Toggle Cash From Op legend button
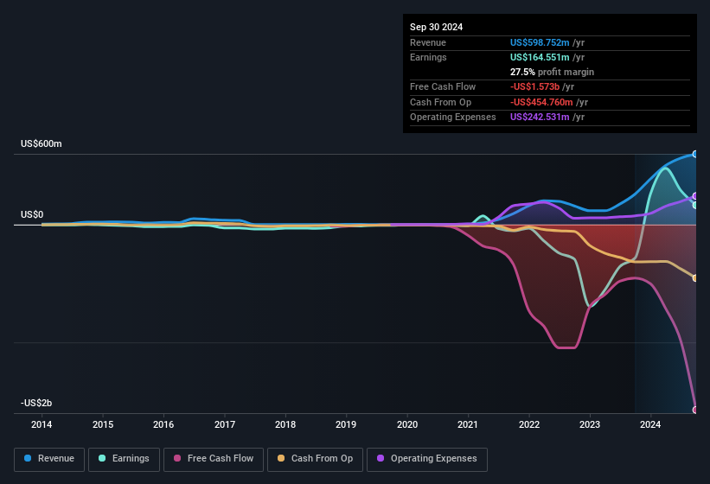This screenshot has height=484, width=710. tap(314, 459)
